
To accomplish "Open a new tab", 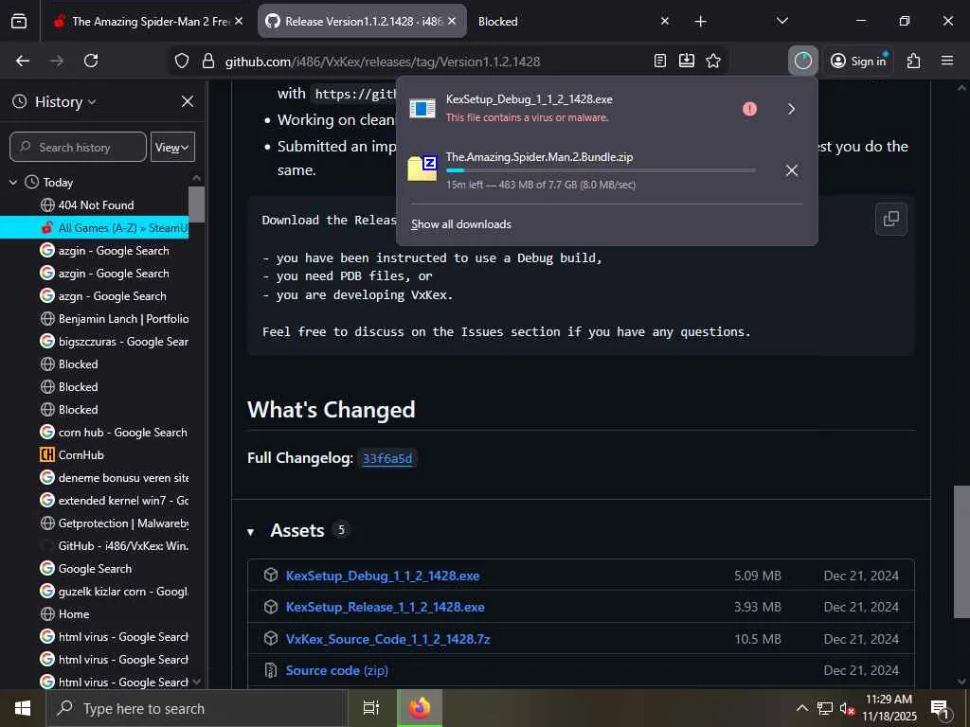I will 700,22.
